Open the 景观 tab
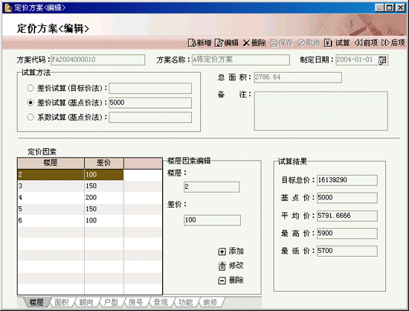Screen dimensions: 409x311 [x=161, y=302]
